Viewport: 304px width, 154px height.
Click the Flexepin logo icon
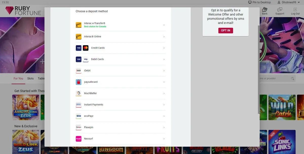pyautogui.click(x=79, y=127)
